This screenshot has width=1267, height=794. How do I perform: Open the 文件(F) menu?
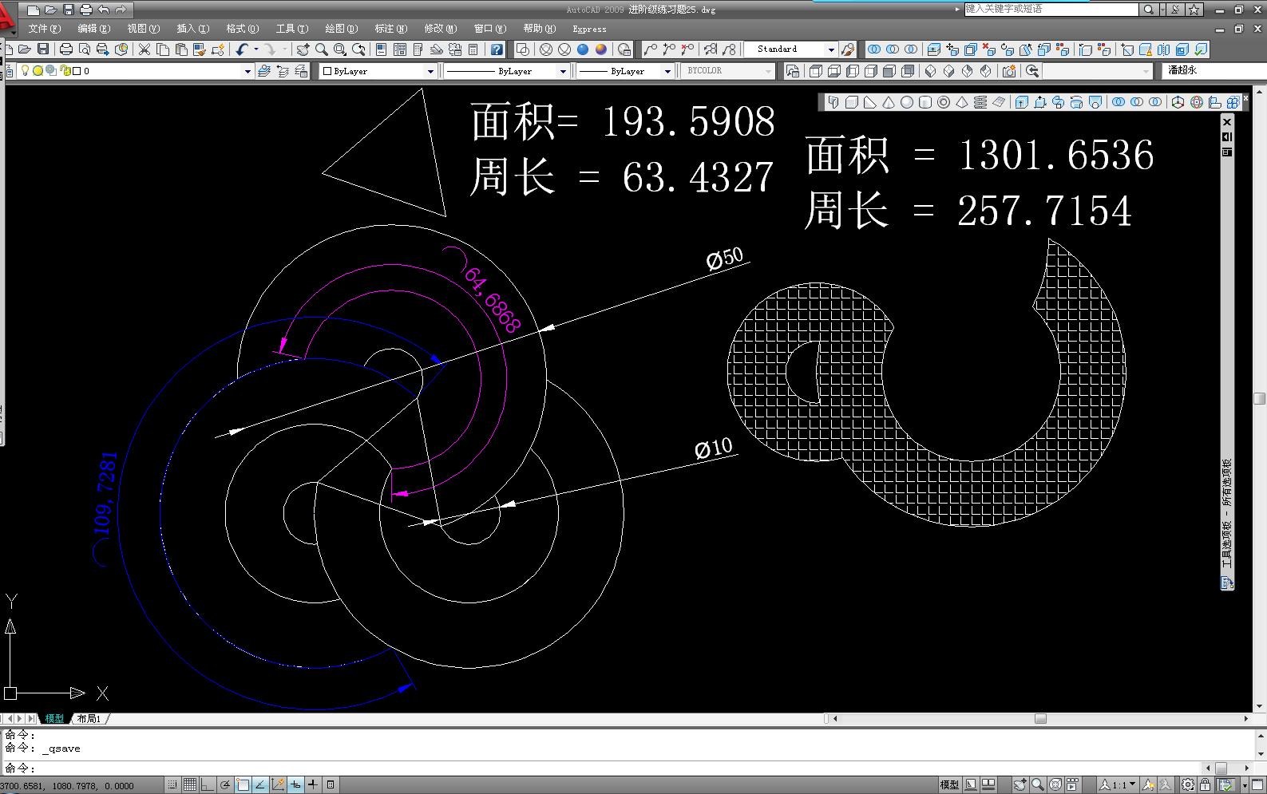pos(45,29)
